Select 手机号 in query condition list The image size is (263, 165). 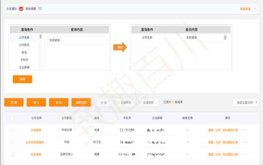[24, 60]
